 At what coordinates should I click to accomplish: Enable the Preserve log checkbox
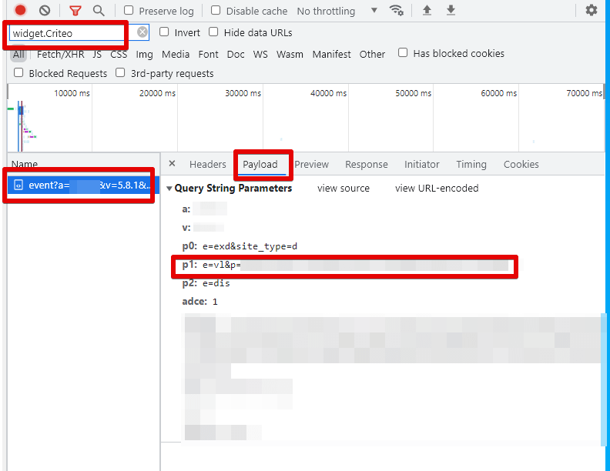129,11
